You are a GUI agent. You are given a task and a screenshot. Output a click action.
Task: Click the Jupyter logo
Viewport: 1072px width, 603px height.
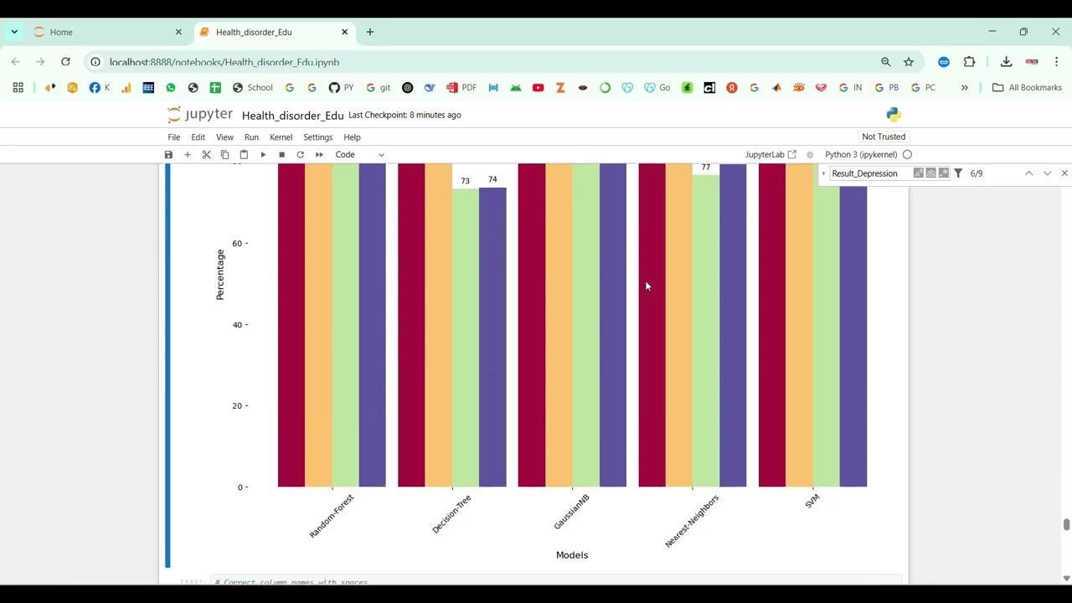click(x=199, y=115)
